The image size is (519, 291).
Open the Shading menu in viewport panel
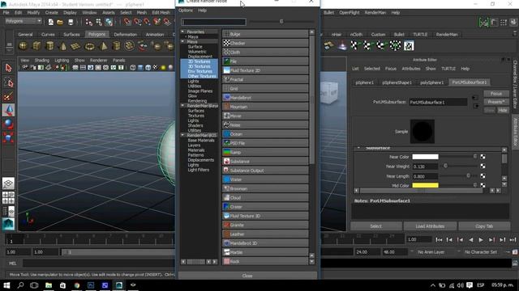point(41,61)
